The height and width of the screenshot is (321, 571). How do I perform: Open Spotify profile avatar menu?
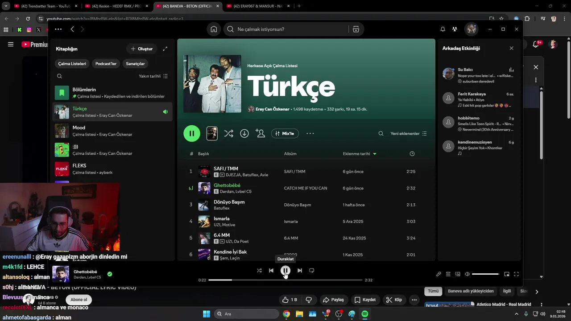click(x=471, y=29)
